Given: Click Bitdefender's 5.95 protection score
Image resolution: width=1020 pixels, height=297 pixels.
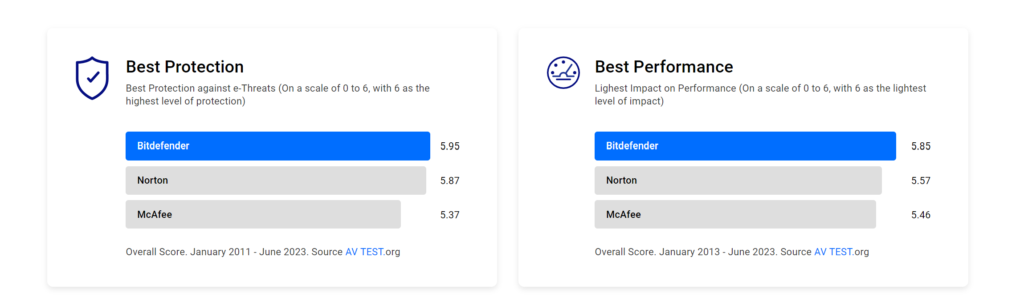Looking at the screenshot, I should point(450,146).
